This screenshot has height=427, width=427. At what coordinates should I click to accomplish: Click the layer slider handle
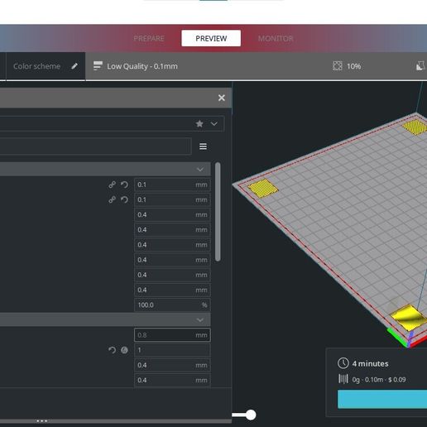(251, 415)
